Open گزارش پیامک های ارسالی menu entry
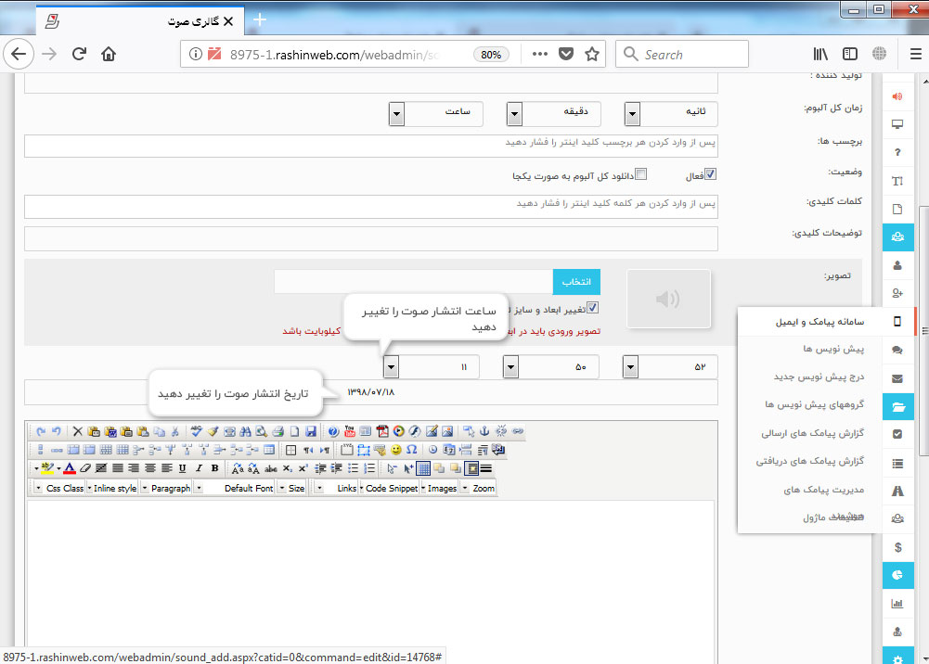929x664 pixels. [x=812, y=434]
